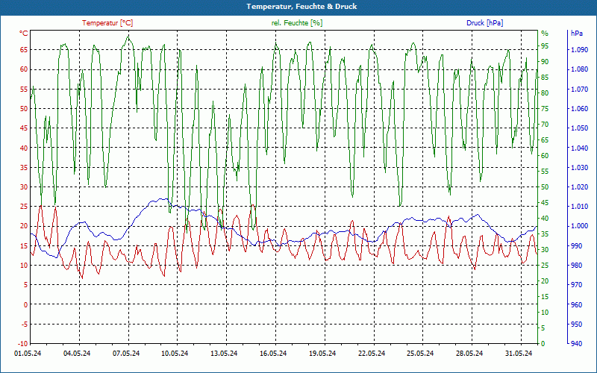This screenshot has width=597, height=373.
Task: Click the green '45' humidity axis value
Action: pos(545,202)
